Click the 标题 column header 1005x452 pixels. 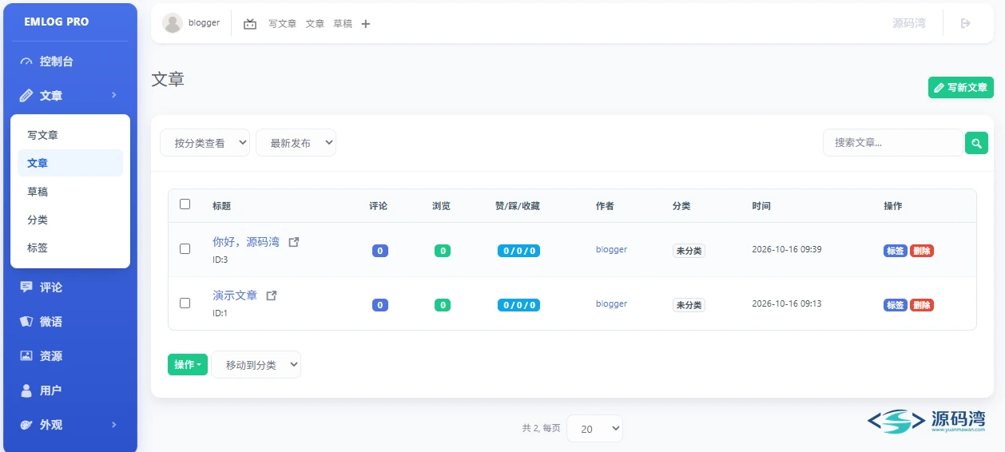[221, 206]
